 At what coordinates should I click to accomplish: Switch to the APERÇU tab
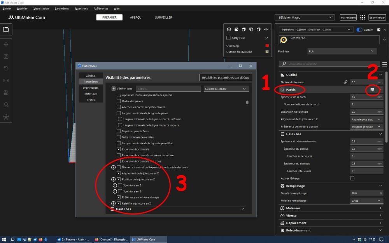click(x=135, y=17)
